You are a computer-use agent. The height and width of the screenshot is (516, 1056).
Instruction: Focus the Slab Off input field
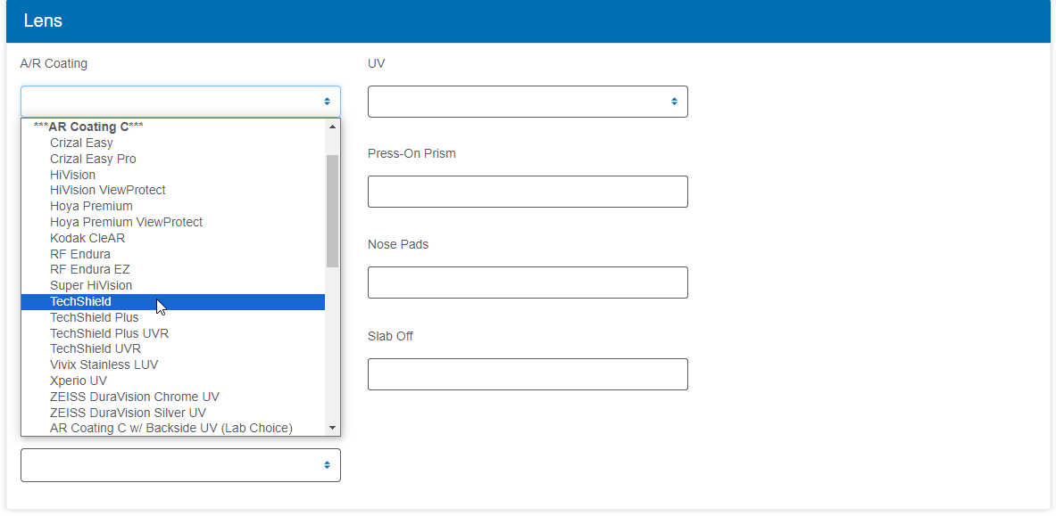click(528, 374)
